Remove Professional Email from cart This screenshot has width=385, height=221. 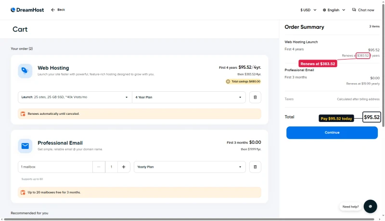pyautogui.click(x=255, y=167)
